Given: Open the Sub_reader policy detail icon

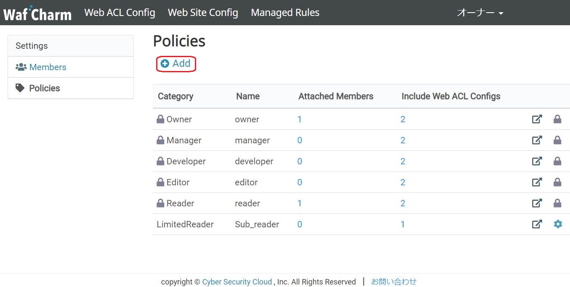Looking at the screenshot, I should [x=537, y=224].
